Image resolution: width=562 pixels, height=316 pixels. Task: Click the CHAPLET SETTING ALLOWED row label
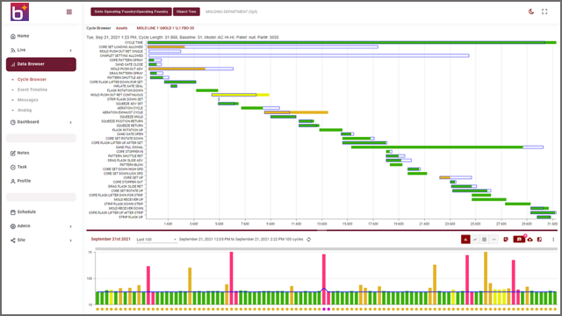tap(121, 56)
